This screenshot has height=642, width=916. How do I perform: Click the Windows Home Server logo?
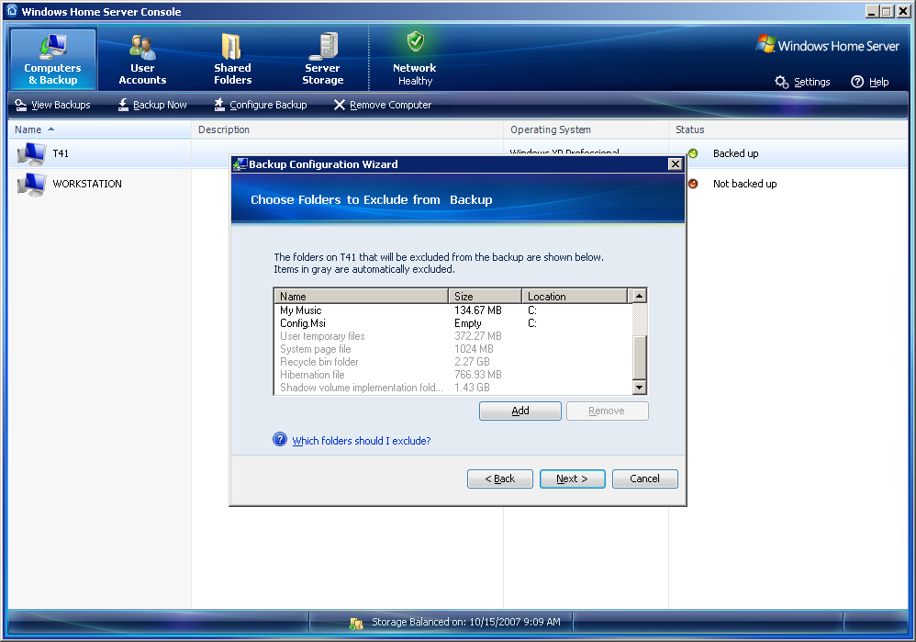pos(827,45)
